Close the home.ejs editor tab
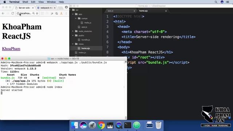 [x=166, y=11]
